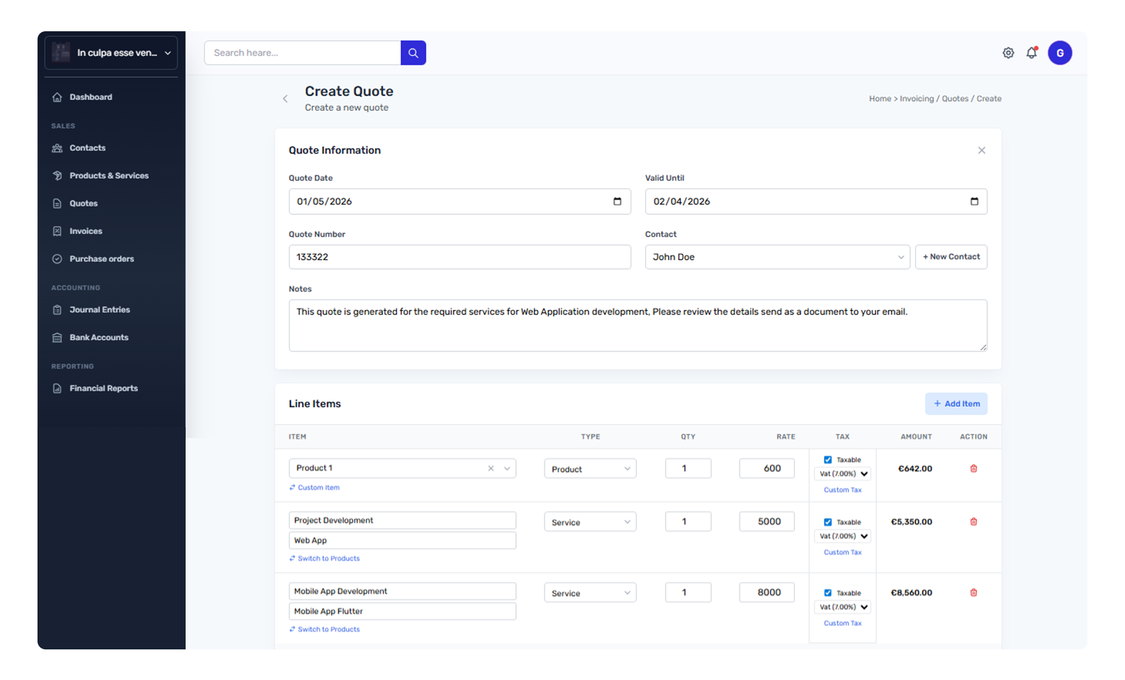Toggle Taxable for Project Development row
The width and height of the screenshot is (1125, 680).
point(827,522)
